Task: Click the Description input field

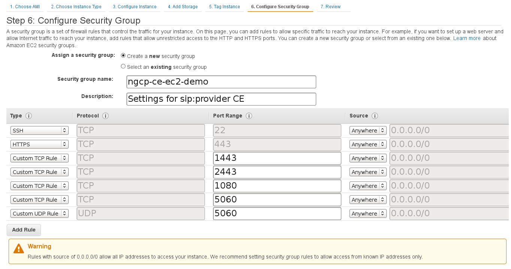Action: [x=221, y=99]
